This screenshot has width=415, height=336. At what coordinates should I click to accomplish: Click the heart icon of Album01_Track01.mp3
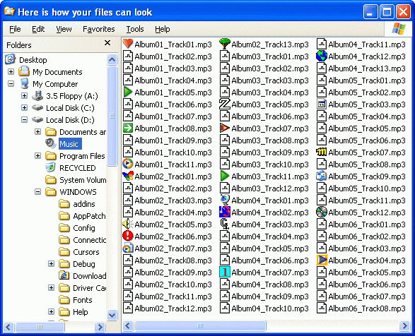[x=127, y=44]
